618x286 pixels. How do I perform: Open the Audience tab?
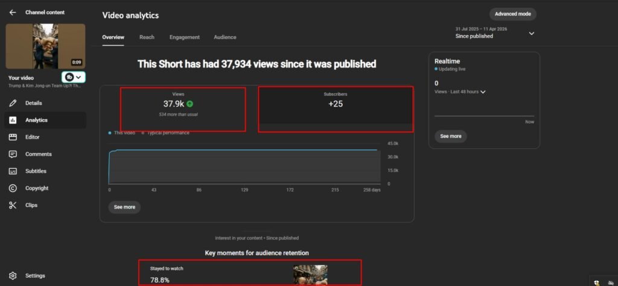tap(225, 37)
